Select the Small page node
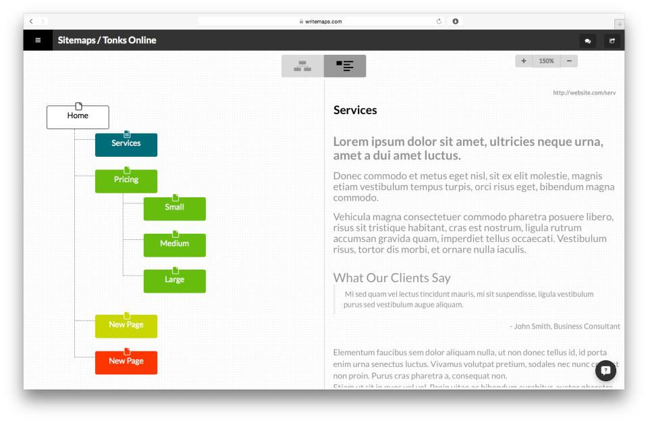Screen dimensions: 648x423 174,209
